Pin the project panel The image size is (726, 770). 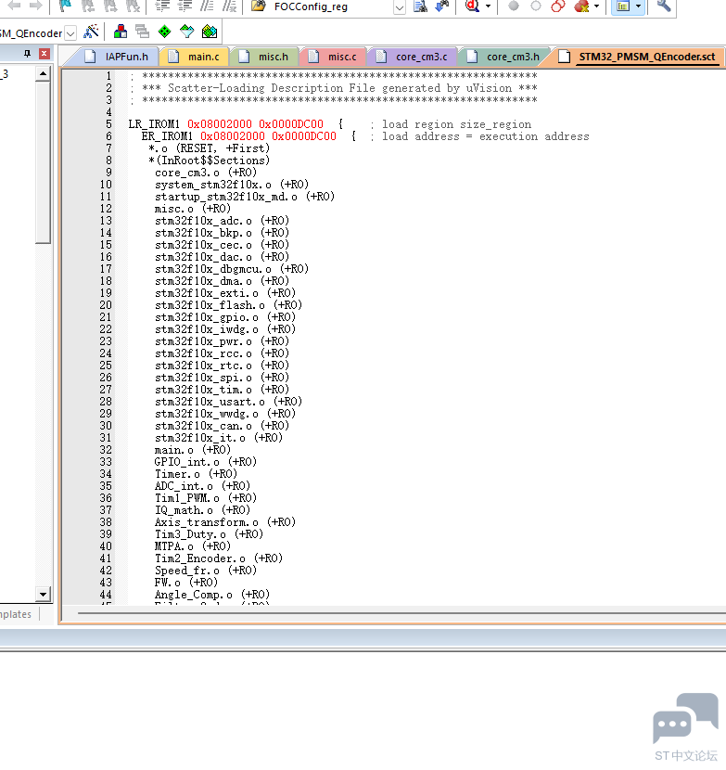[x=28, y=54]
